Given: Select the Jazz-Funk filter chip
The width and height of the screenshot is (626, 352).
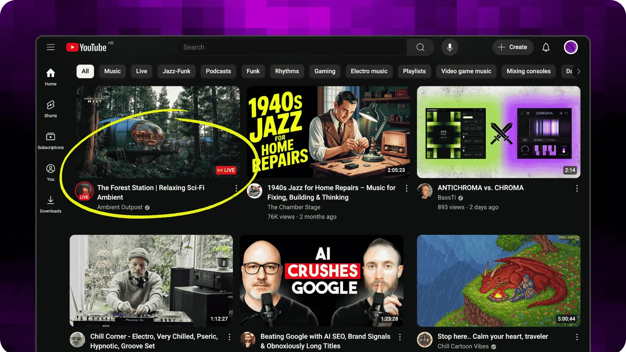Looking at the screenshot, I should click(176, 71).
